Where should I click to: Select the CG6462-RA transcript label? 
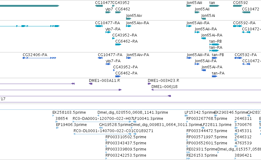126,41
